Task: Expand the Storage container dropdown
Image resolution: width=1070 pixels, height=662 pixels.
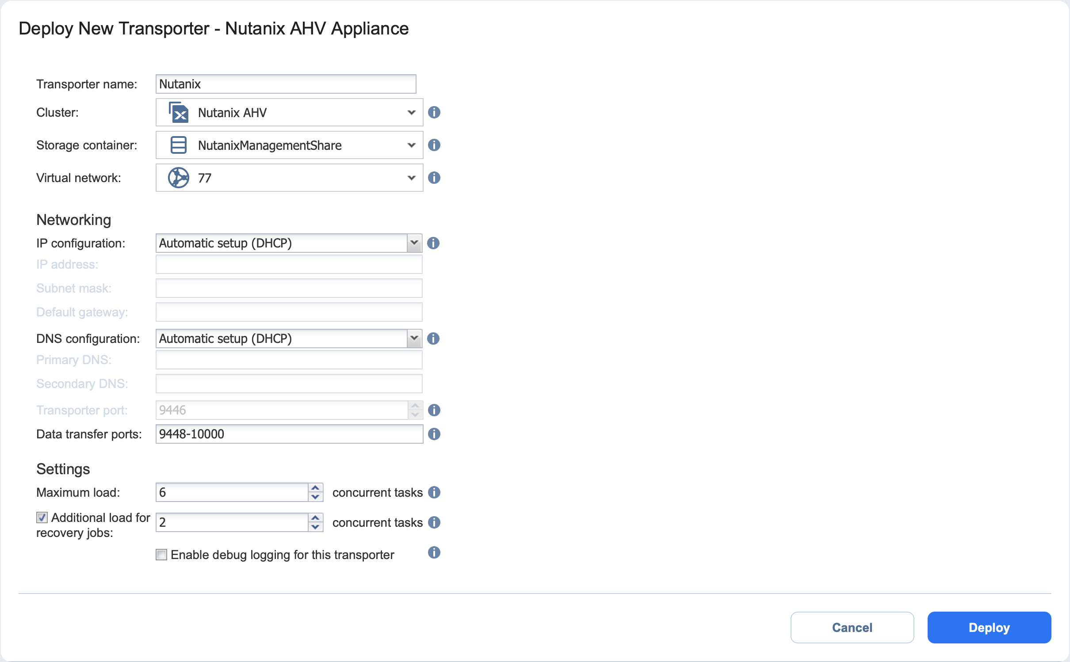Action: [289, 145]
